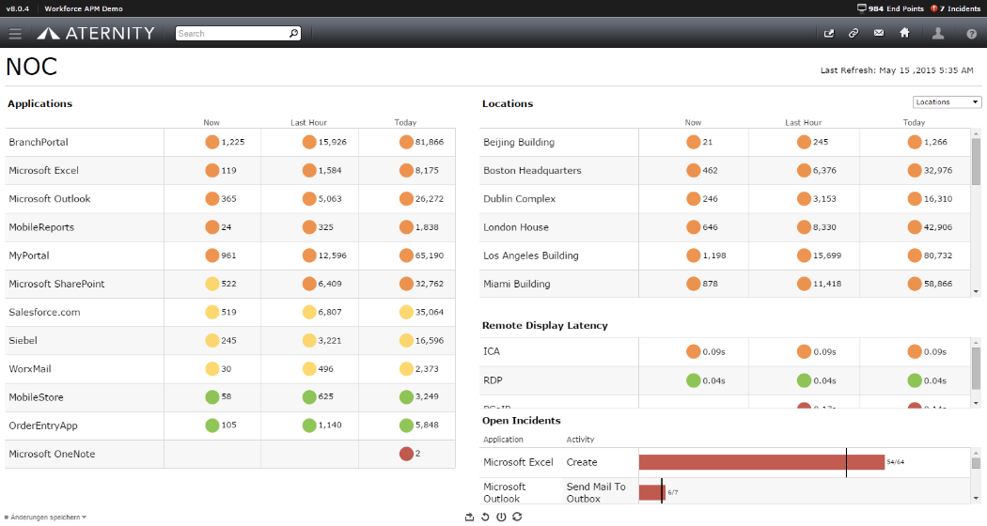
Task: Click Open Incidents scrollbar thumb
Action: 976,463
